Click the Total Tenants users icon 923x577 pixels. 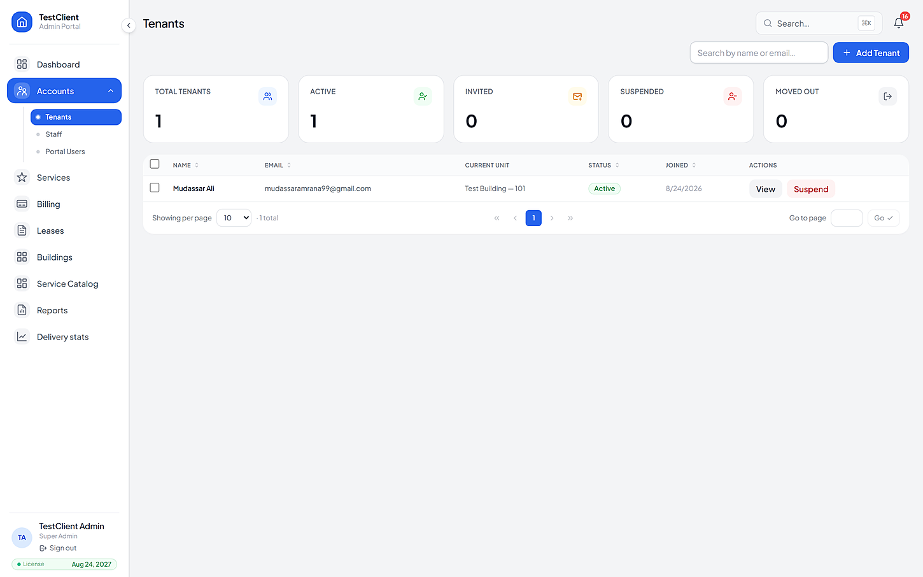pos(268,96)
